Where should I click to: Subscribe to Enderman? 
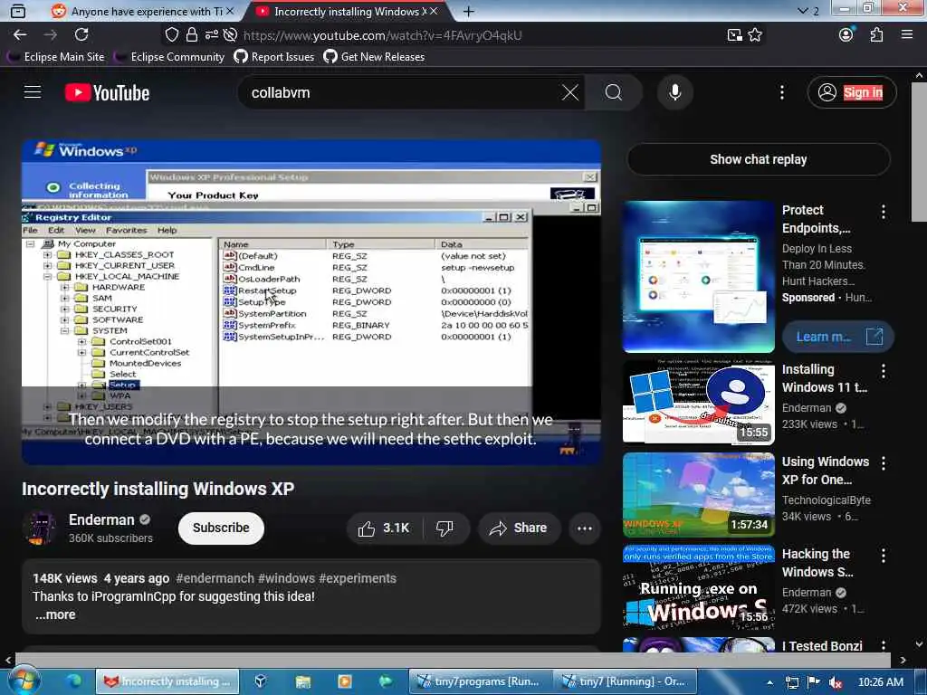pos(221,528)
